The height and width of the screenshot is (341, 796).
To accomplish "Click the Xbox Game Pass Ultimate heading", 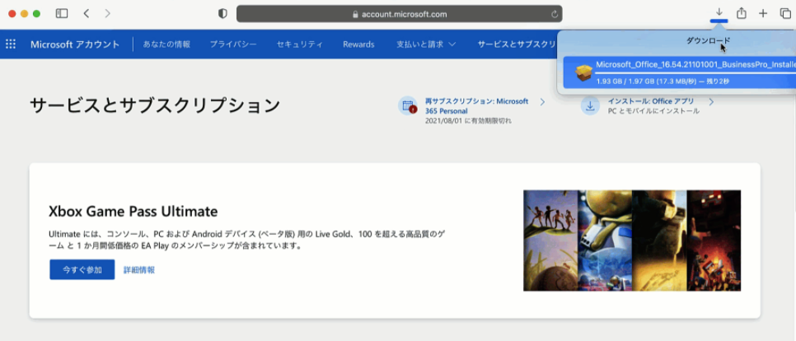I will point(133,211).
